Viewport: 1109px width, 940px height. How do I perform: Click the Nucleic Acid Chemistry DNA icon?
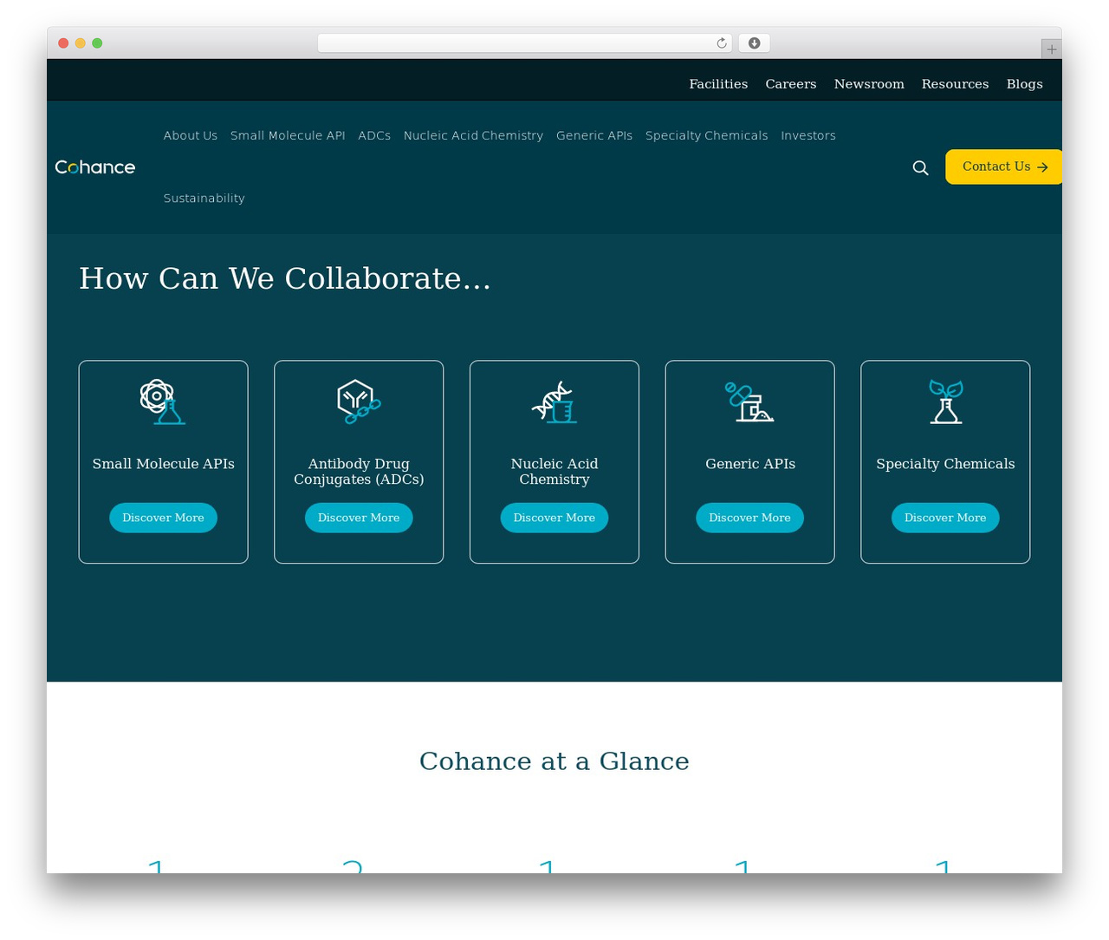point(554,401)
